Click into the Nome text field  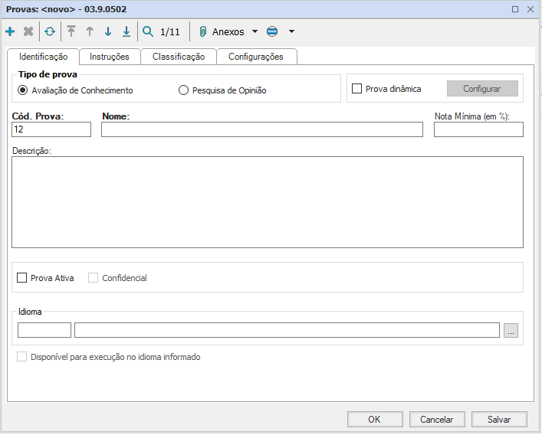pos(261,130)
